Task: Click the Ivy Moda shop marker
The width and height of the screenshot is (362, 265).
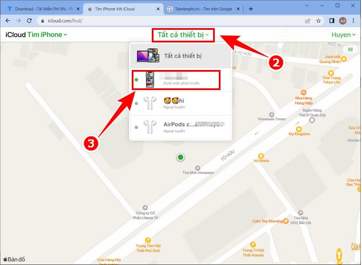Action: (261, 155)
